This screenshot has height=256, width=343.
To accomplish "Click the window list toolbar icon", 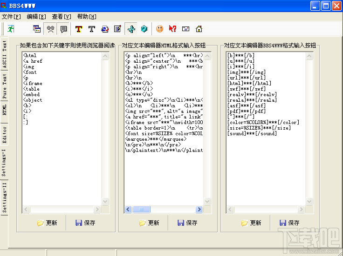I will pyautogui.click(x=37, y=29).
